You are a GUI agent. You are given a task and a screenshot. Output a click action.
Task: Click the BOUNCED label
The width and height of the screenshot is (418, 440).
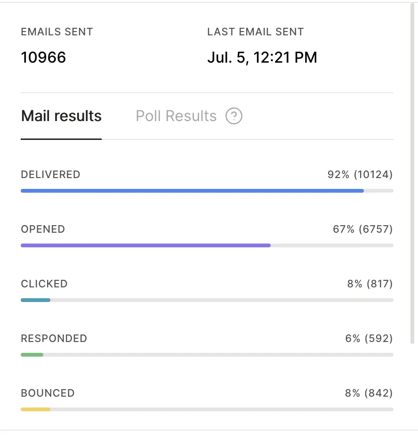pyautogui.click(x=48, y=393)
